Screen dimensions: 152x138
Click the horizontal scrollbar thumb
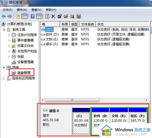pyautogui.click(x=72, y=100)
